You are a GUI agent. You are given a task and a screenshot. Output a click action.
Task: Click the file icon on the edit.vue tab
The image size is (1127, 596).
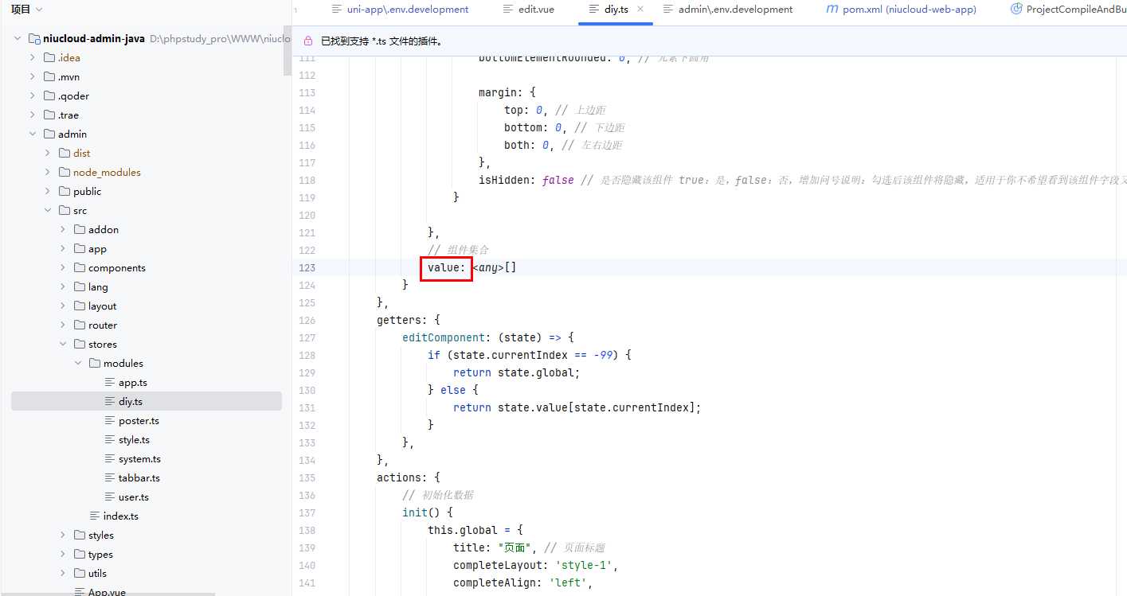coord(509,10)
